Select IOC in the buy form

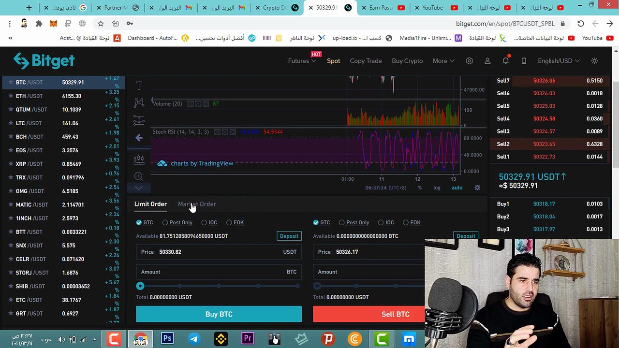[x=209, y=222]
